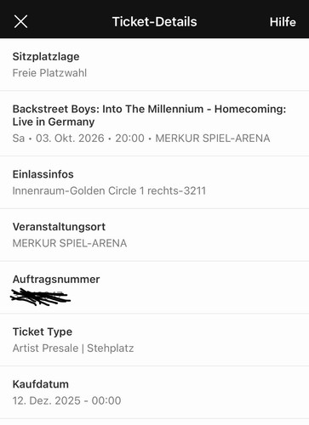Viewport: 309px width, 425px height.
Task: Tap the event date line, 03. Okt. 2026
Action: 70,139
